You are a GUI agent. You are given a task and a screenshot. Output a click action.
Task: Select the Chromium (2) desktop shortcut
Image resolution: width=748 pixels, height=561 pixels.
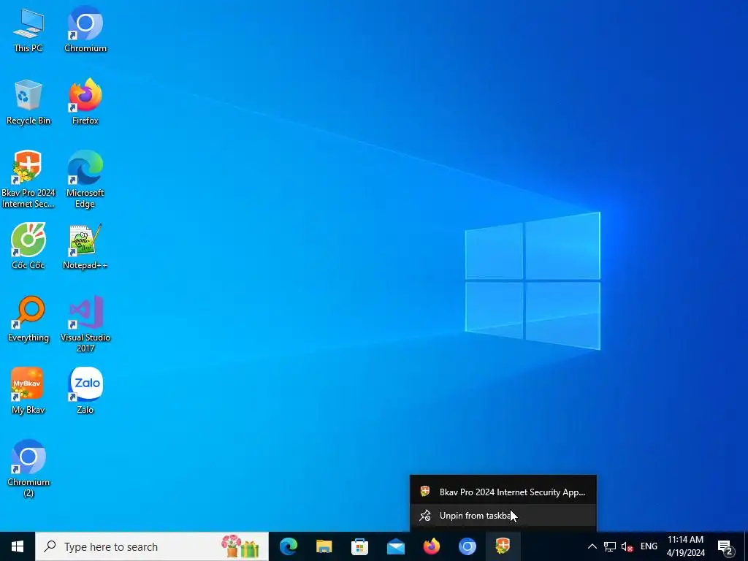[x=28, y=468]
